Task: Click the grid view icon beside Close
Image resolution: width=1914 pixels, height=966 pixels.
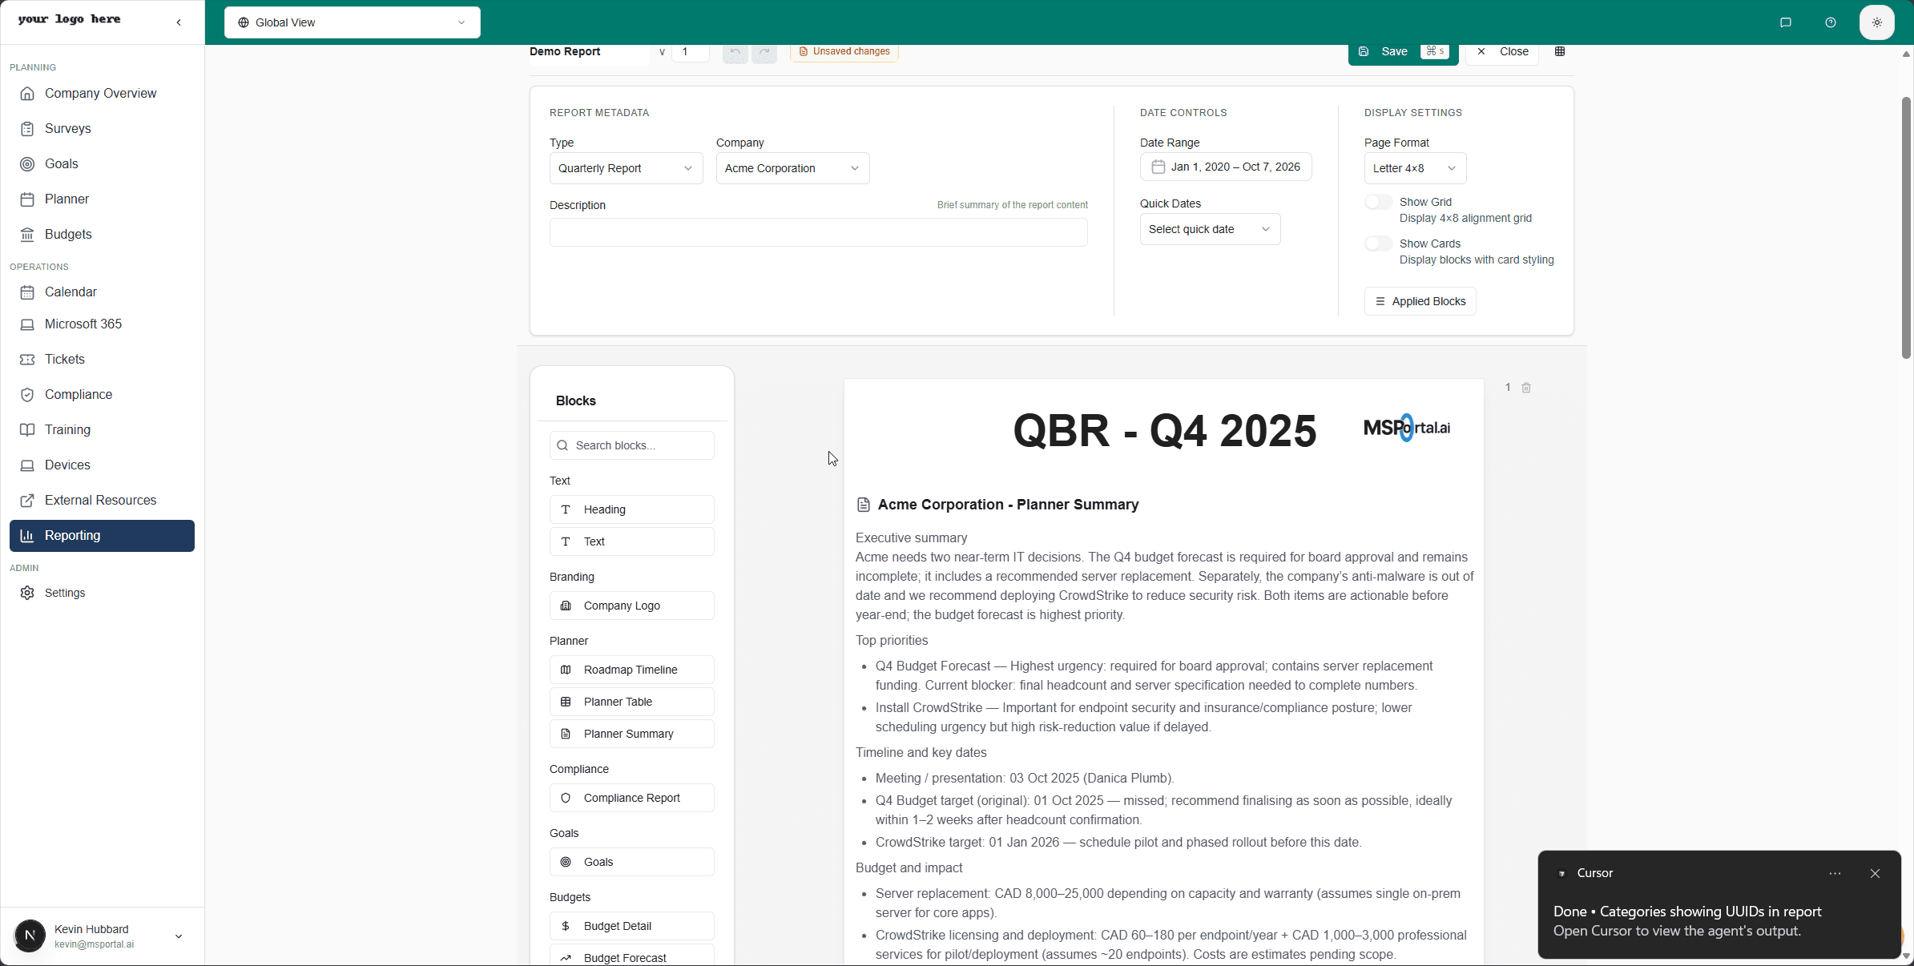Action: coord(1561,51)
